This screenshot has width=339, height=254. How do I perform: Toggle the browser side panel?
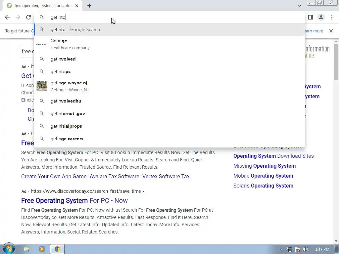(311, 17)
